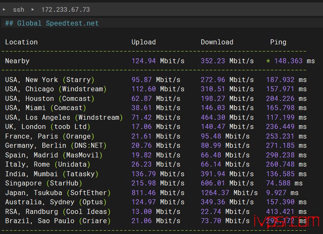323x234 pixels.
Task: Select Miami download 146.03
Action: (x=213, y=108)
